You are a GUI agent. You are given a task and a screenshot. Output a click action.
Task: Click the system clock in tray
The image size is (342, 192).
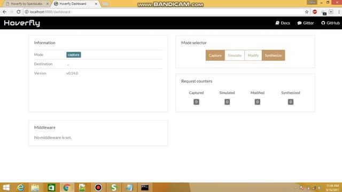332,188
